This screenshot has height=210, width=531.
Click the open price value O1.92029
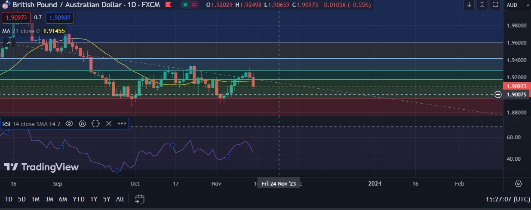pos(220,5)
